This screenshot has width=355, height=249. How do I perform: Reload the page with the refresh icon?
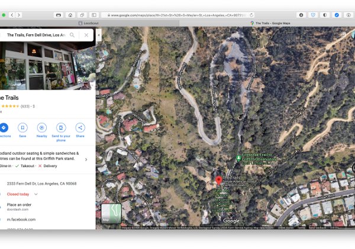click(251, 15)
